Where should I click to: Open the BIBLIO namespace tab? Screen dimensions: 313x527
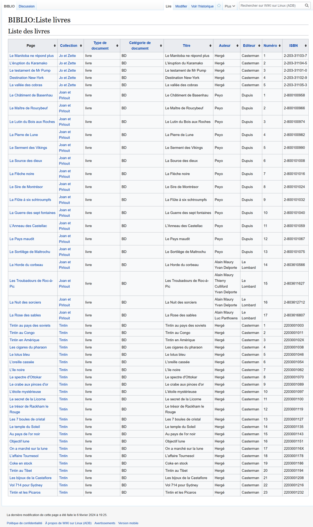point(9,6)
